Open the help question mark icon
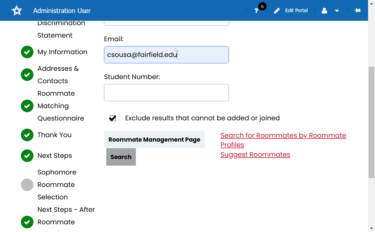The width and height of the screenshot is (375, 232). coord(256,11)
